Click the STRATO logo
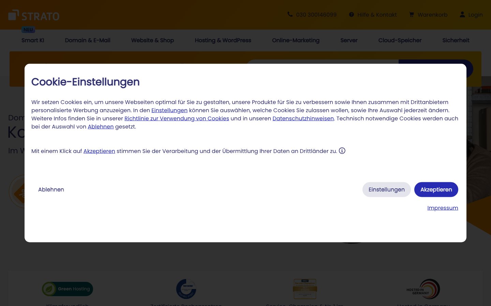 34,15
